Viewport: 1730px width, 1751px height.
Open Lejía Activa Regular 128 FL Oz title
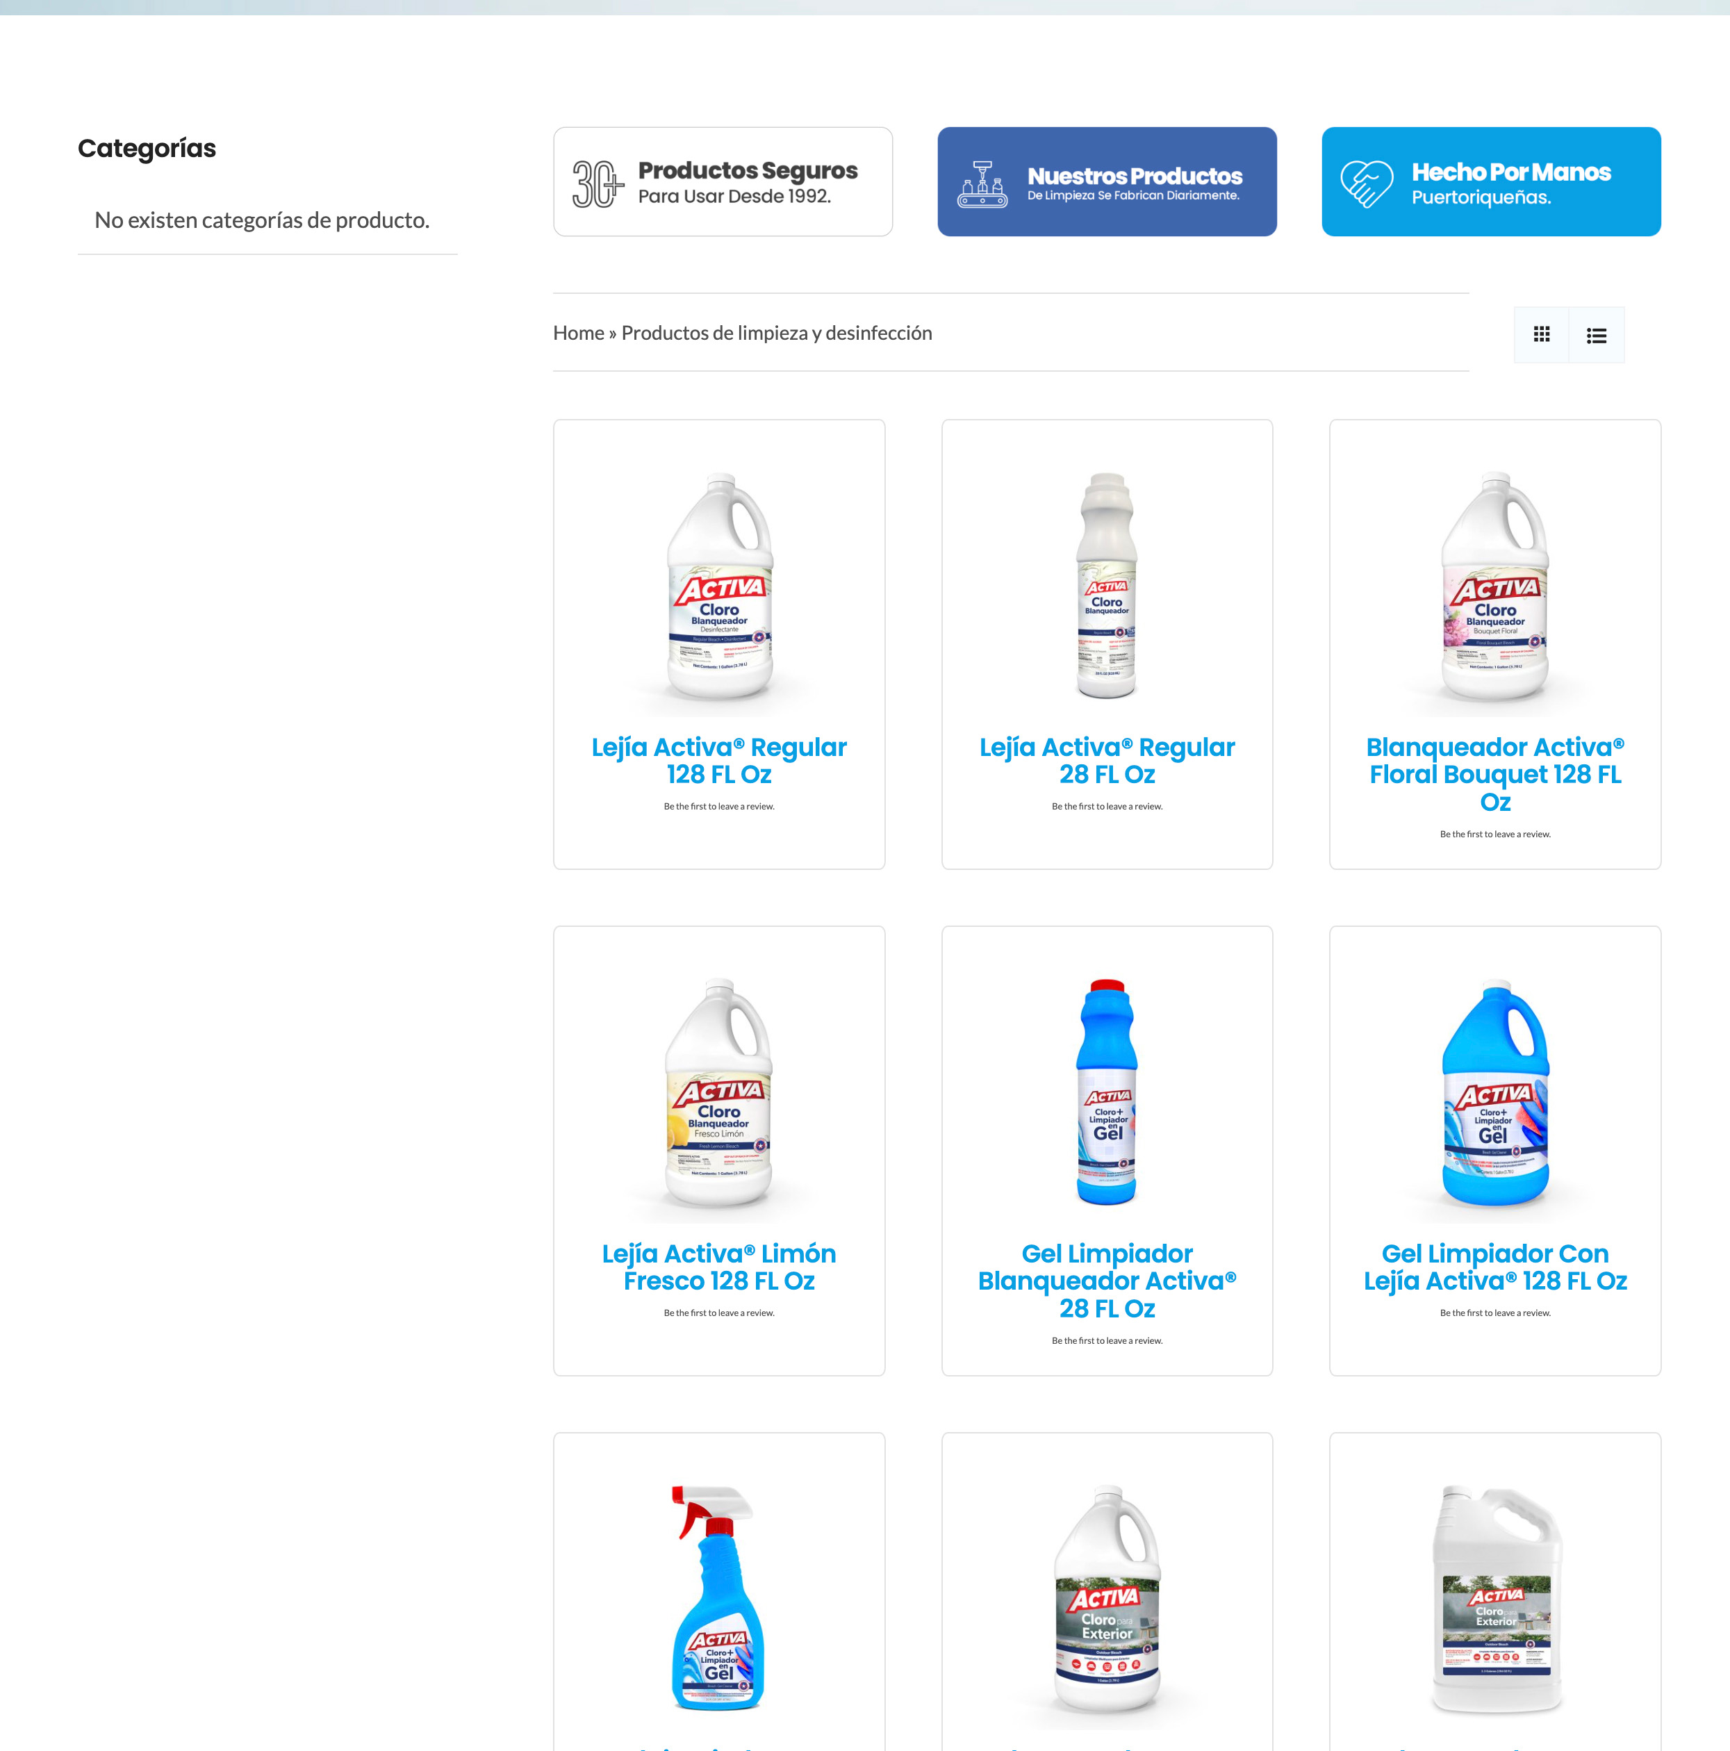pos(718,760)
